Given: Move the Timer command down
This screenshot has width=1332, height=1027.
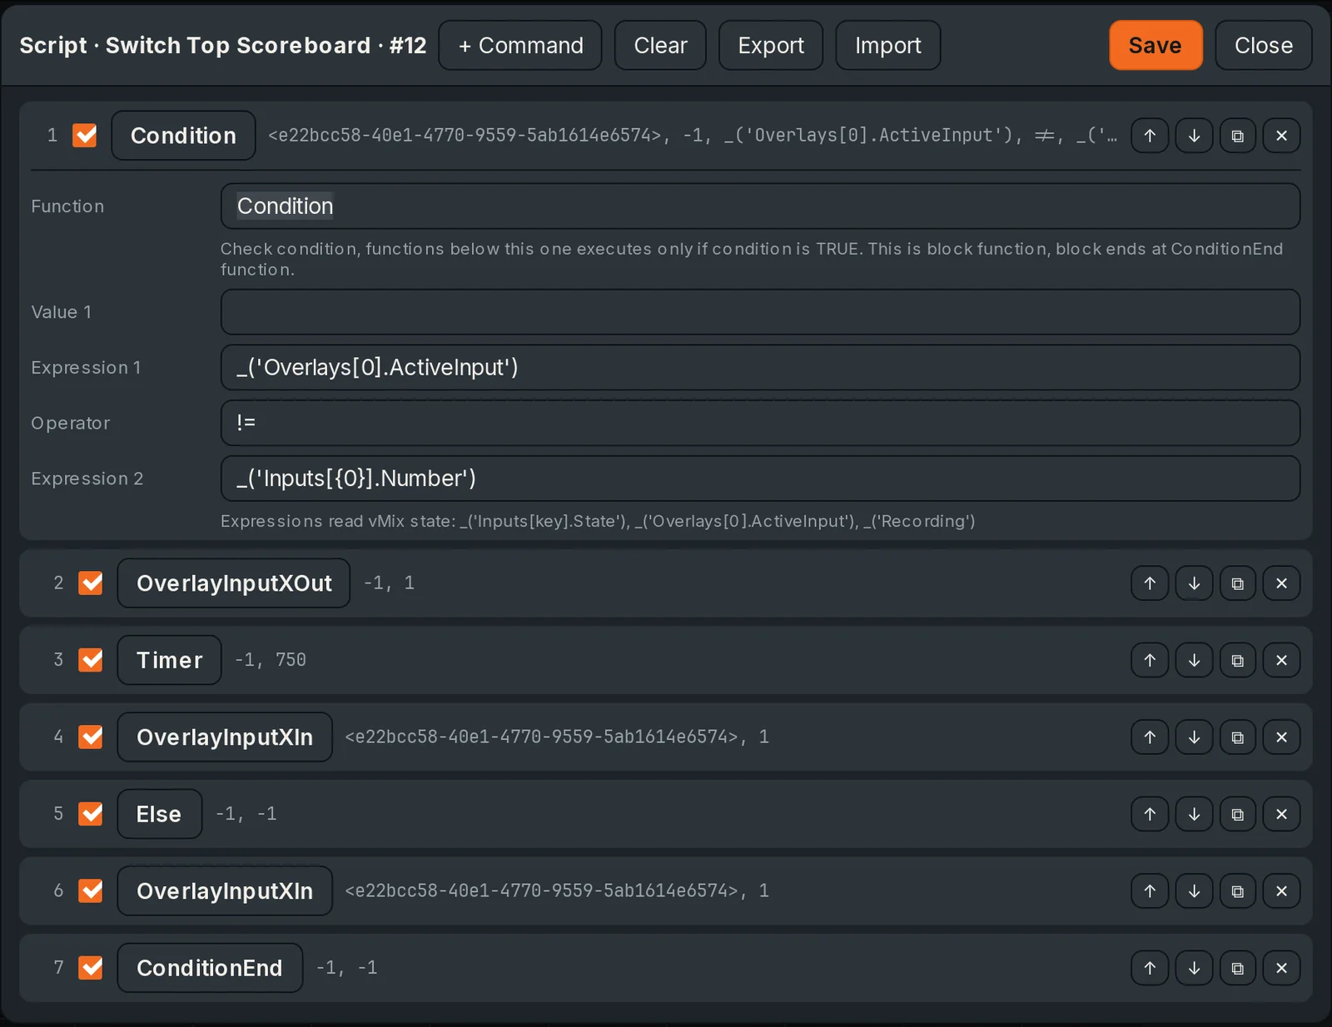Looking at the screenshot, I should click(x=1194, y=660).
